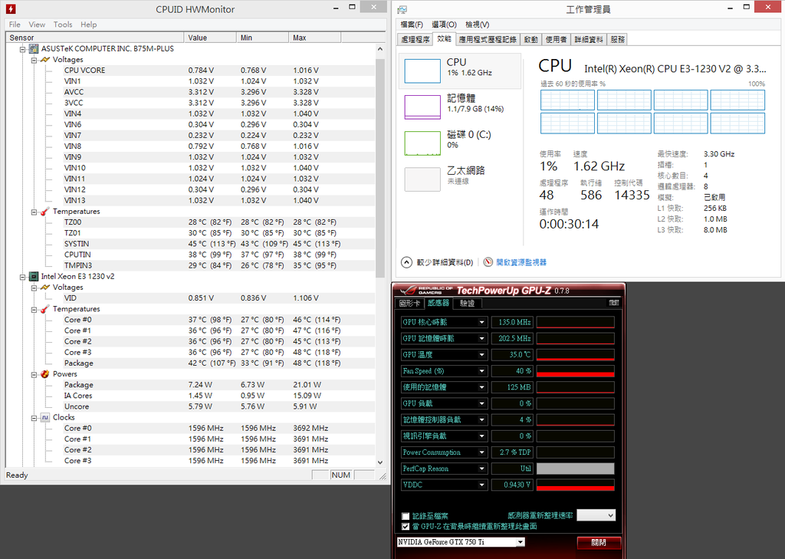Click the resource monitor icon in Task Manager
Viewport: 785px width, 559px height.
tap(488, 262)
